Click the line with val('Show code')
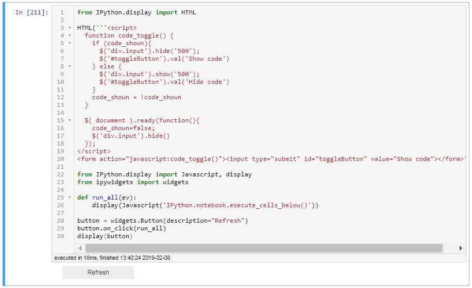Image resolution: width=472 pixels, height=288 pixels. click(x=164, y=59)
